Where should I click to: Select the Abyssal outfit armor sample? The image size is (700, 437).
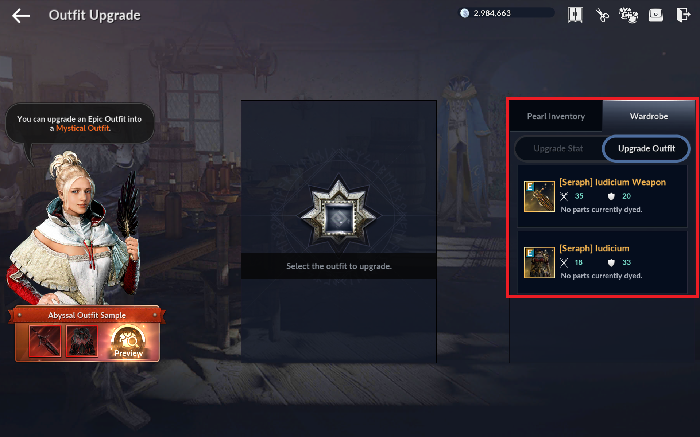tap(82, 341)
